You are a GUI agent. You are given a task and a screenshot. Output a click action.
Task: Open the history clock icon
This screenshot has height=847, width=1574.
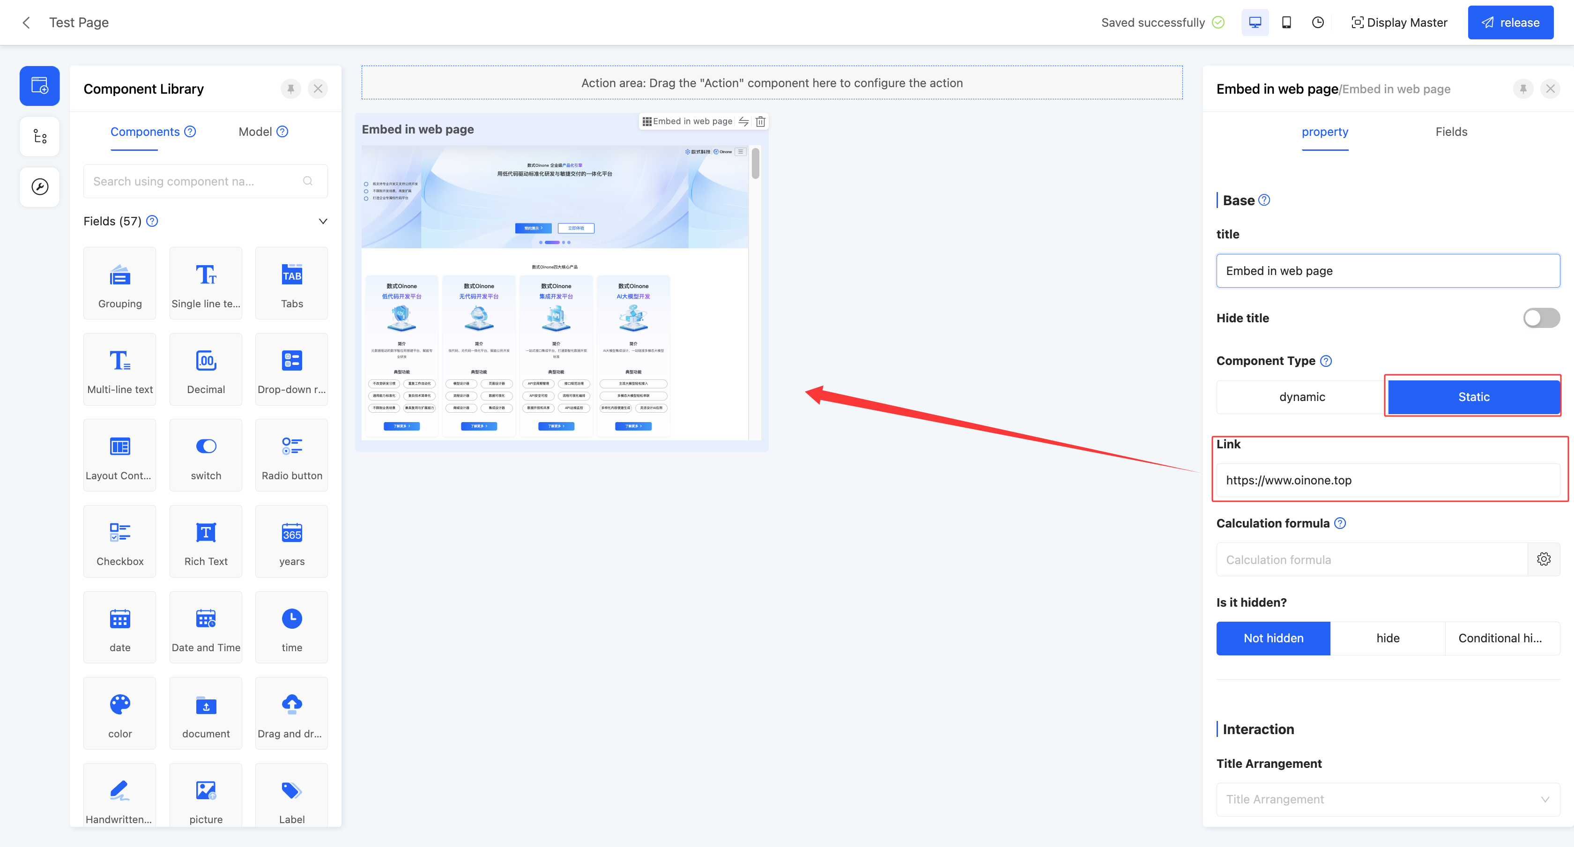(x=1318, y=22)
